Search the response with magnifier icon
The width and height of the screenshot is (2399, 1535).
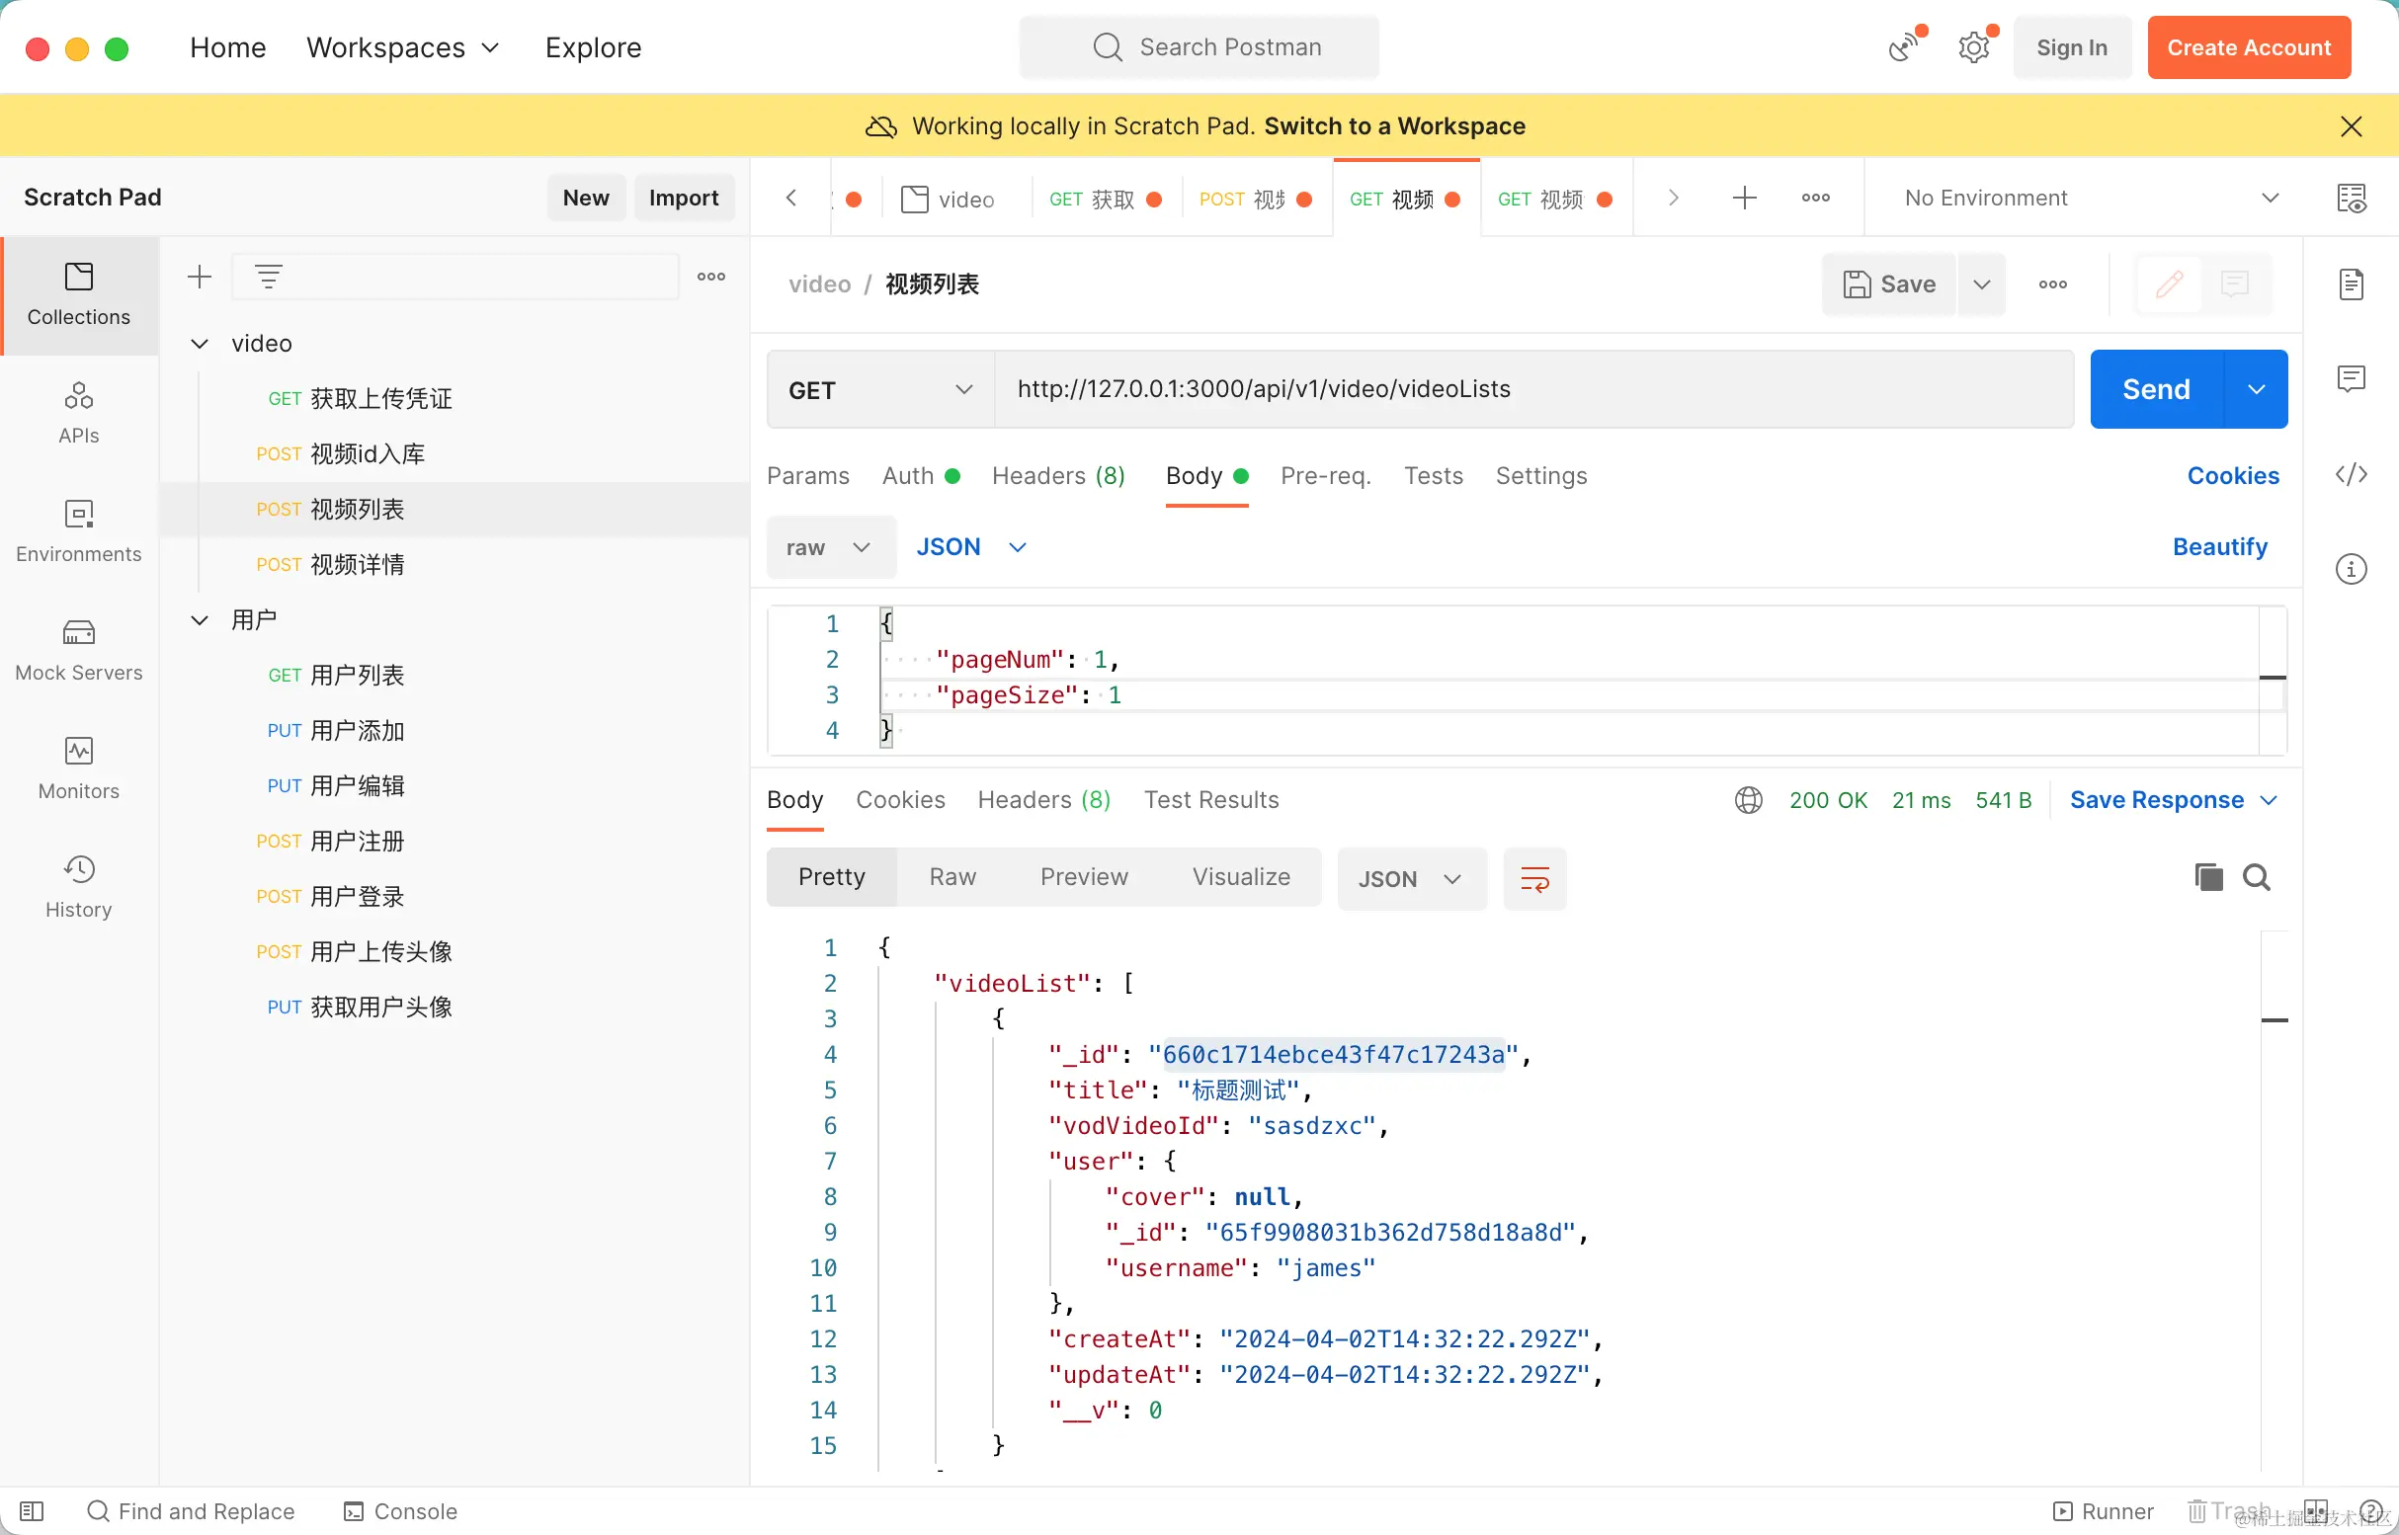2257,877
